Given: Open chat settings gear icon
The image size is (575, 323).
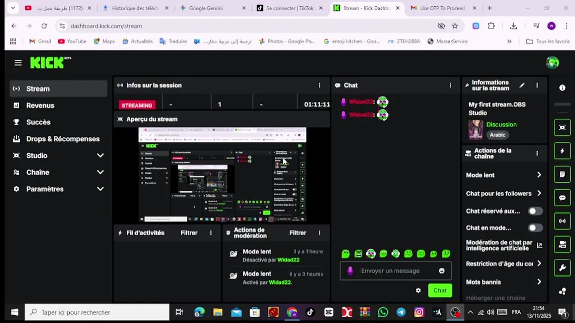Looking at the screenshot, I should [418, 291].
